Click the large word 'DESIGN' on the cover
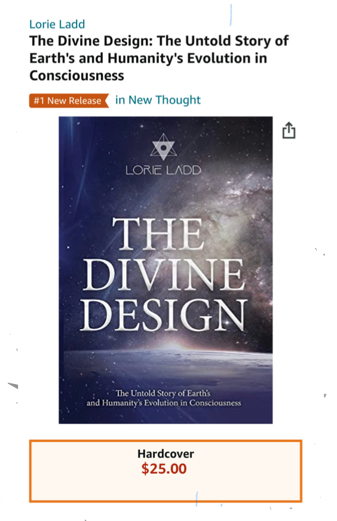The image size is (337, 521). click(x=164, y=314)
